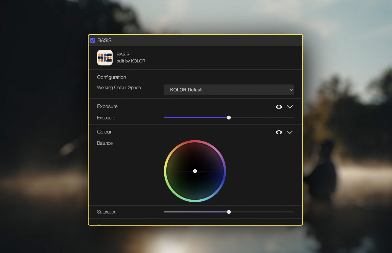Open the Working Colour Space dropdown

[x=229, y=90]
